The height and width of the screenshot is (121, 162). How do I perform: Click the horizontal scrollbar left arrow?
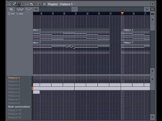pos(36,9)
